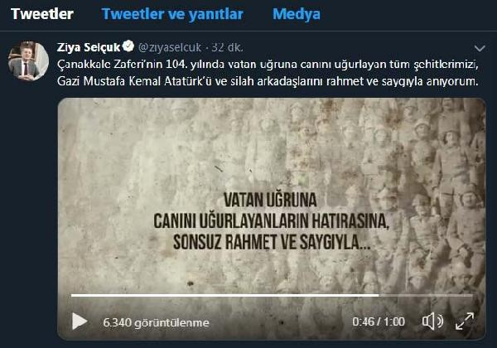This screenshot has height=348, width=497.
Task: Open the tweet options chevron menu
Action: pos(480,48)
